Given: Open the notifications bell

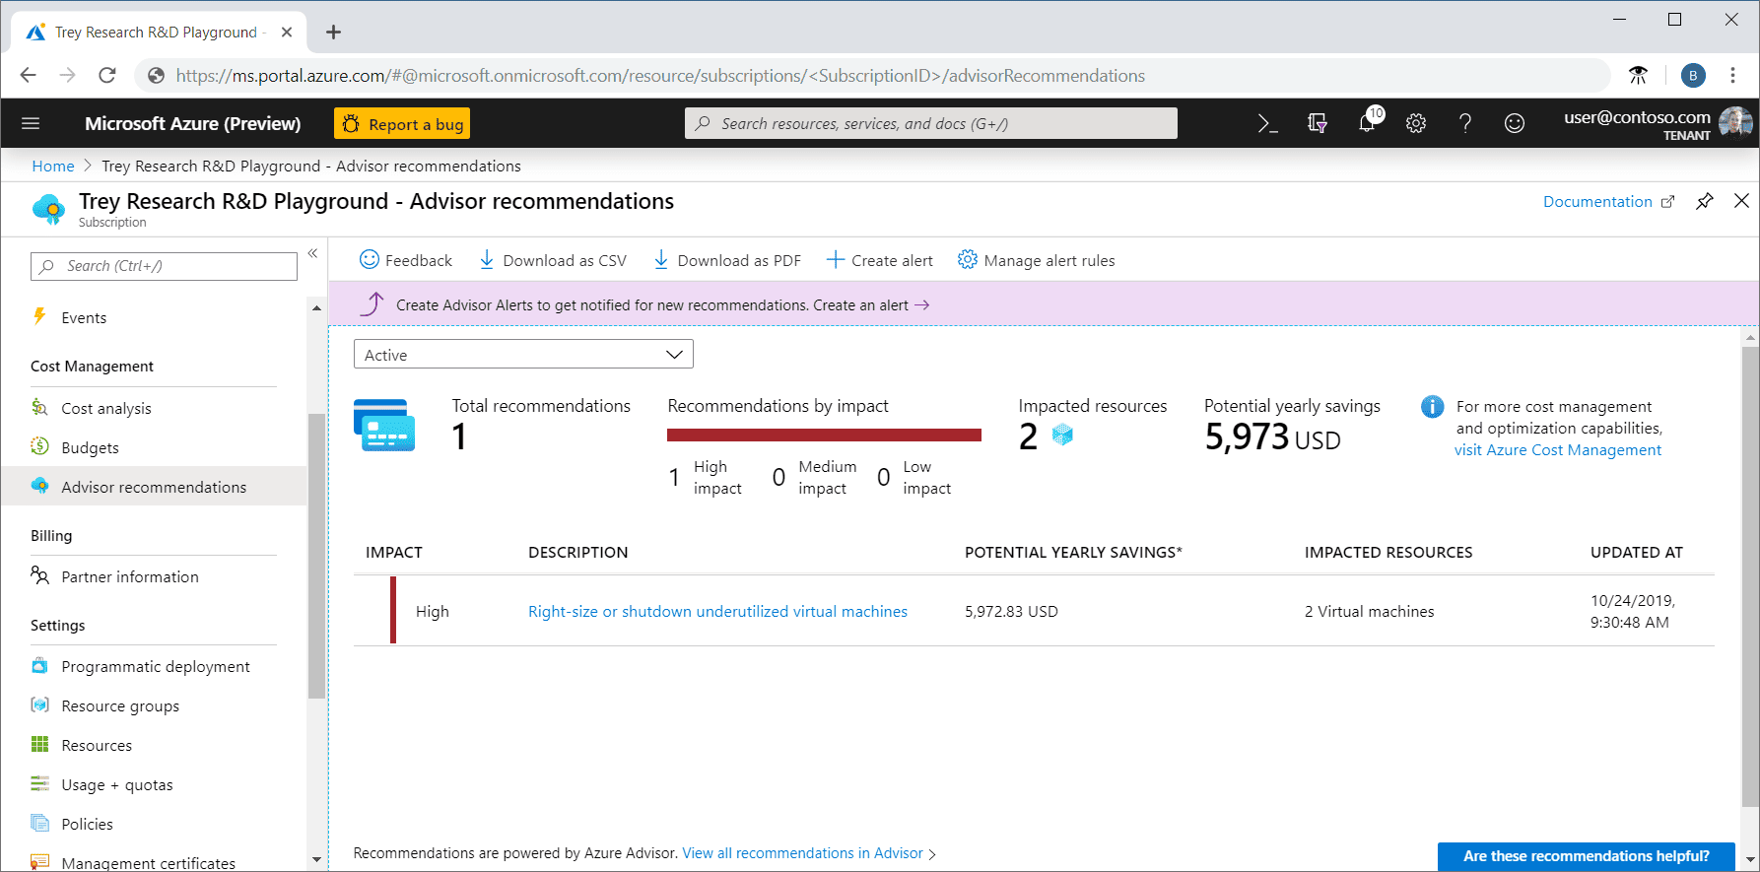Looking at the screenshot, I should coord(1367,122).
